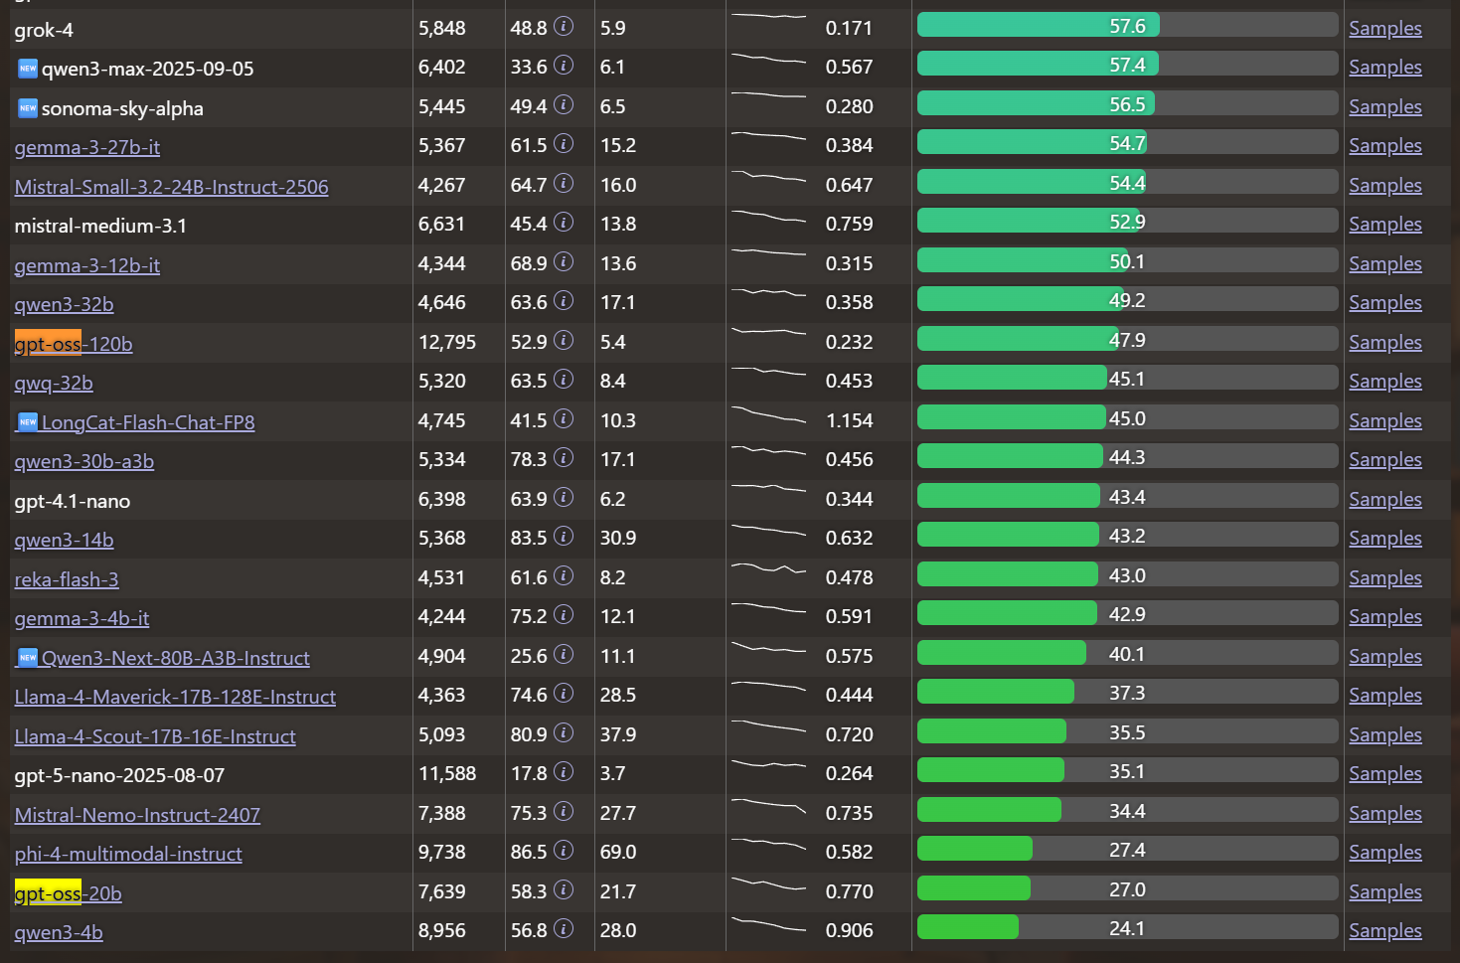Click info icon in Qwen3-Next-80B-A3B-Instruct row
Image resolution: width=1460 pixels, height=963 pixels.
pyautogui.click(x=564, y=654)
